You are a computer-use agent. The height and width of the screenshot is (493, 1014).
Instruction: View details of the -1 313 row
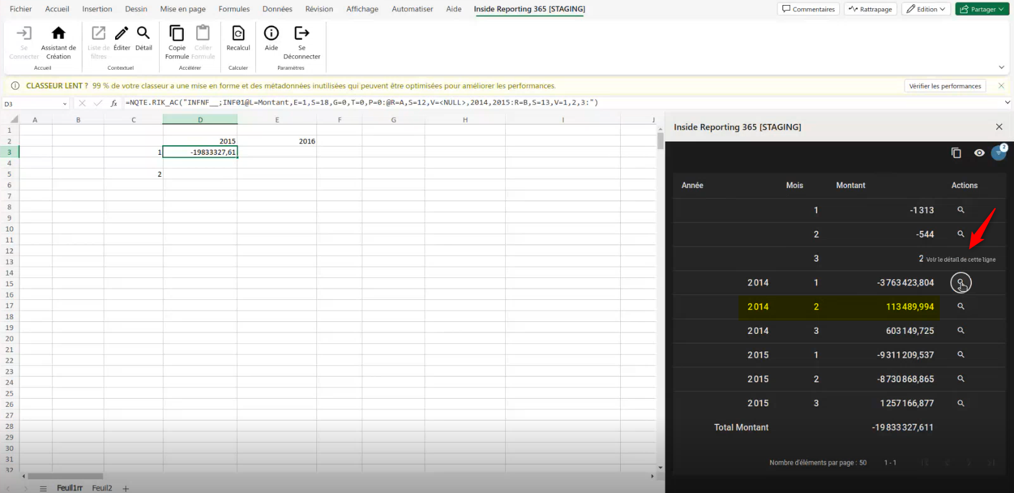coord(961,210)
